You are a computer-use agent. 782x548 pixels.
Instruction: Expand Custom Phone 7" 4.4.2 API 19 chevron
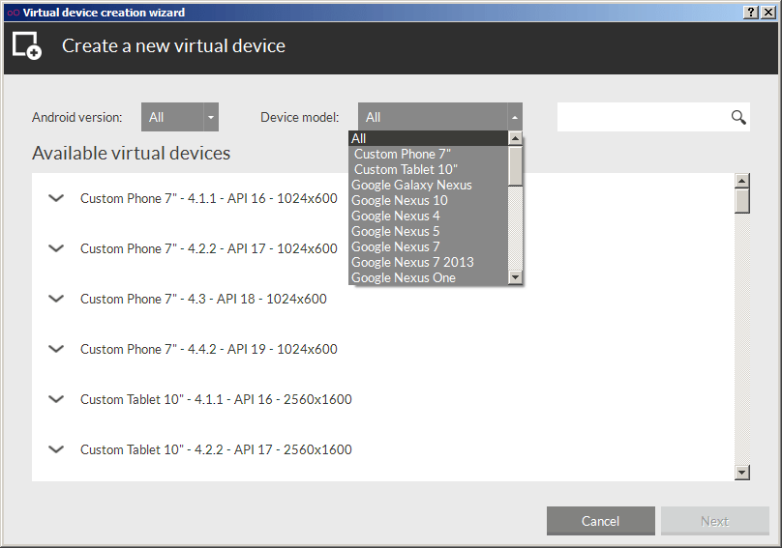click(56, 349)
